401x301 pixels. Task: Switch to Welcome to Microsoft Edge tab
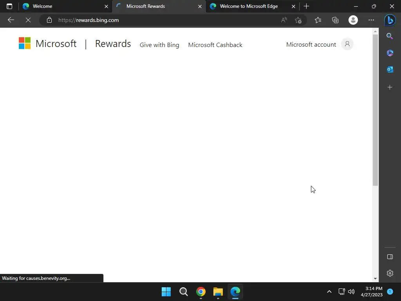[252, 6]
